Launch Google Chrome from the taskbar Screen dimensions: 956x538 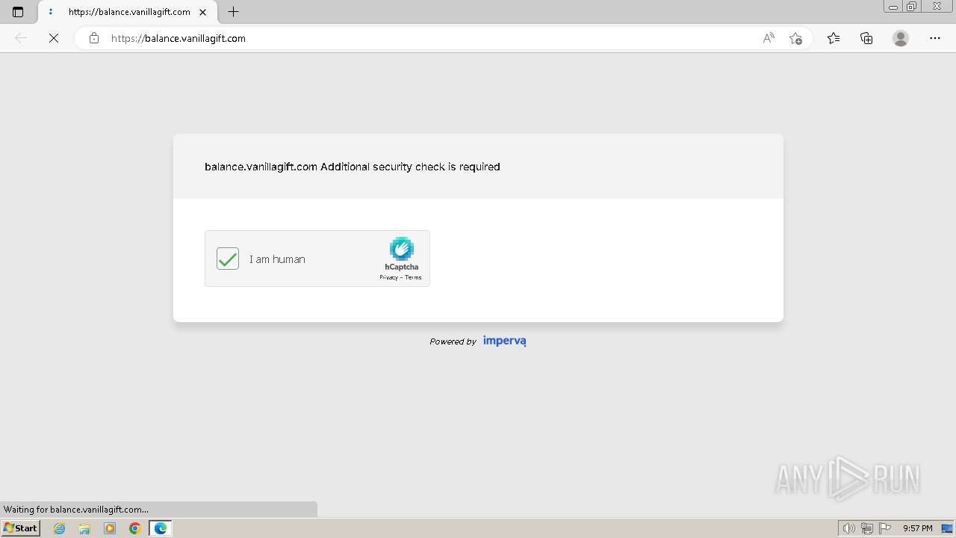pos(135,528)
